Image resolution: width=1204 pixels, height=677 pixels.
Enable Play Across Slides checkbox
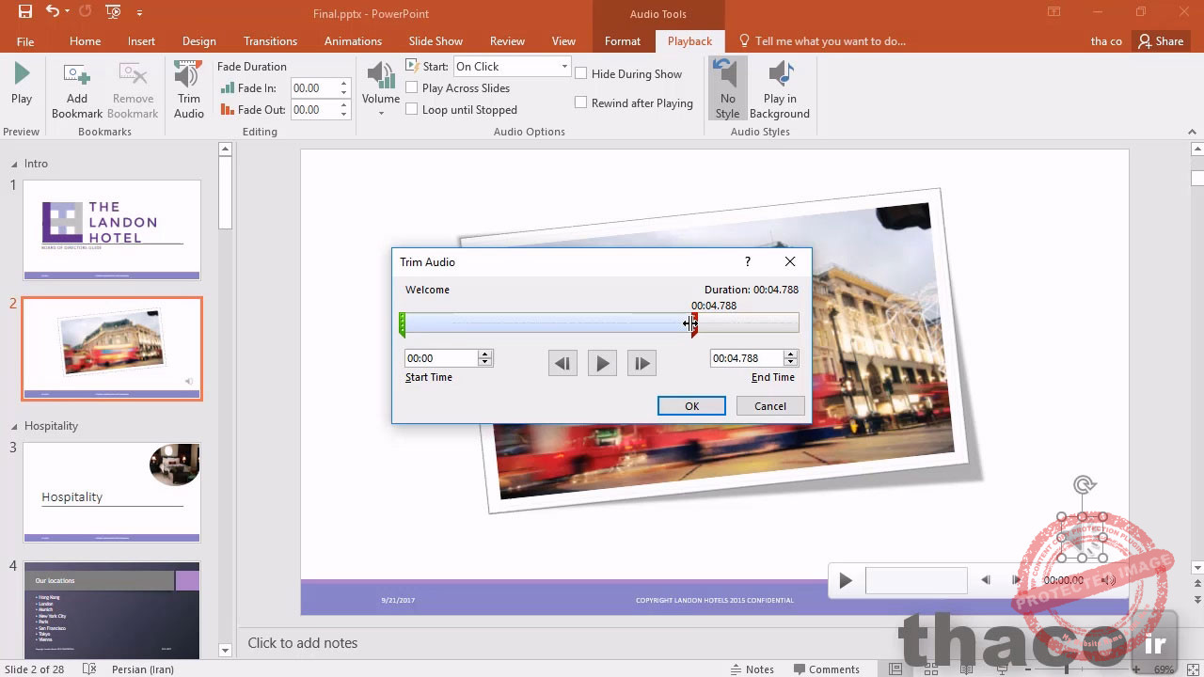[411, 87]
